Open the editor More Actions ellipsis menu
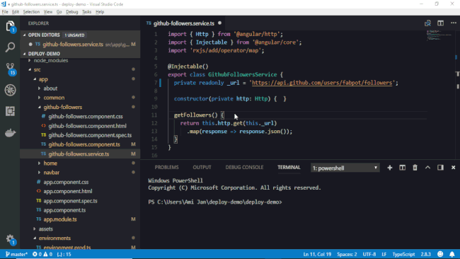Viewport: 460px width, 259px height. 454,23
